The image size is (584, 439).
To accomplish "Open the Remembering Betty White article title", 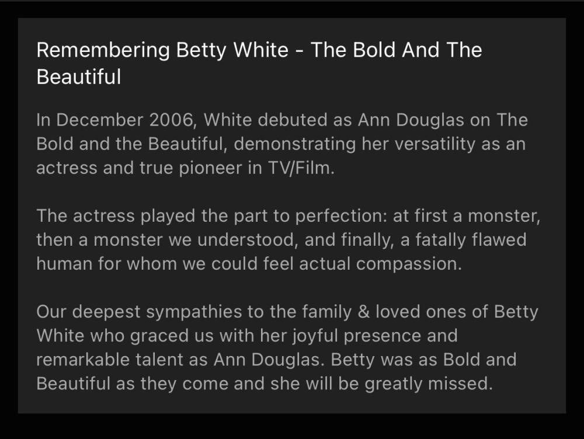I will pyautogui.click(x=259, y=50).
